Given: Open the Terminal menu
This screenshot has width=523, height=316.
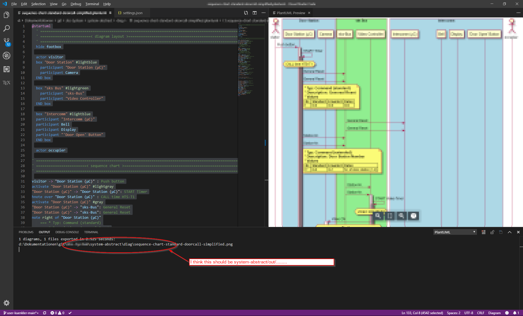Looking at the screenshot, I should click(x=92, y=4).
